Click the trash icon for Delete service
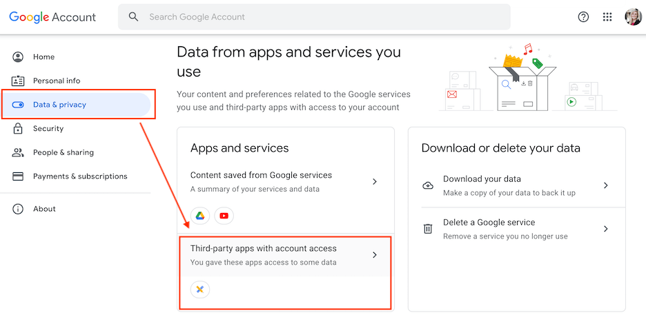This screenshot has width=646, height=317. (x=428, y=229)
